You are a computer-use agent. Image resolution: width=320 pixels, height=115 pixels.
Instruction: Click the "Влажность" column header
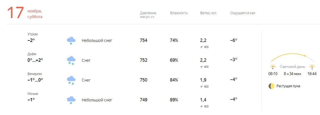click(x=179, y=13)
